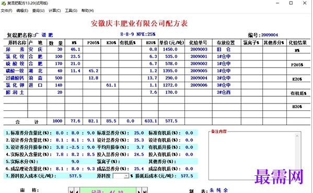Click 成品总养分 value 25.4
Image resolution: width=313 pixels, height=193 pixels.
point(139,169)
